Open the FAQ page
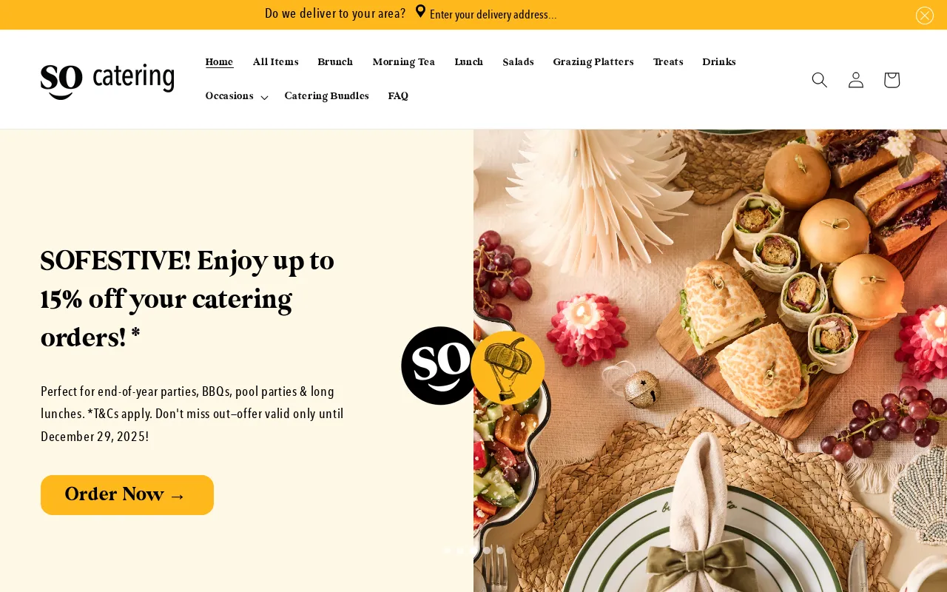Image resolution: width=947 pixels, height=592 pixels. click(x=398, y=96)
